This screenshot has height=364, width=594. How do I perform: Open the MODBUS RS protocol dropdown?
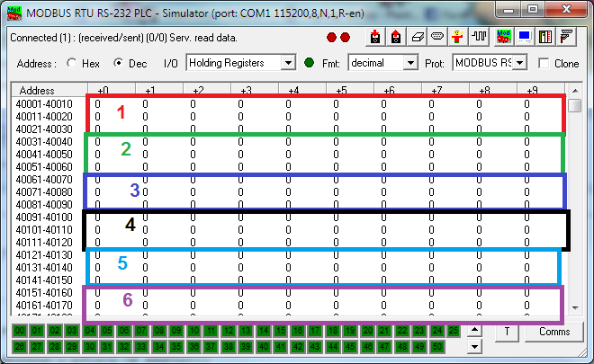[520, 63]
